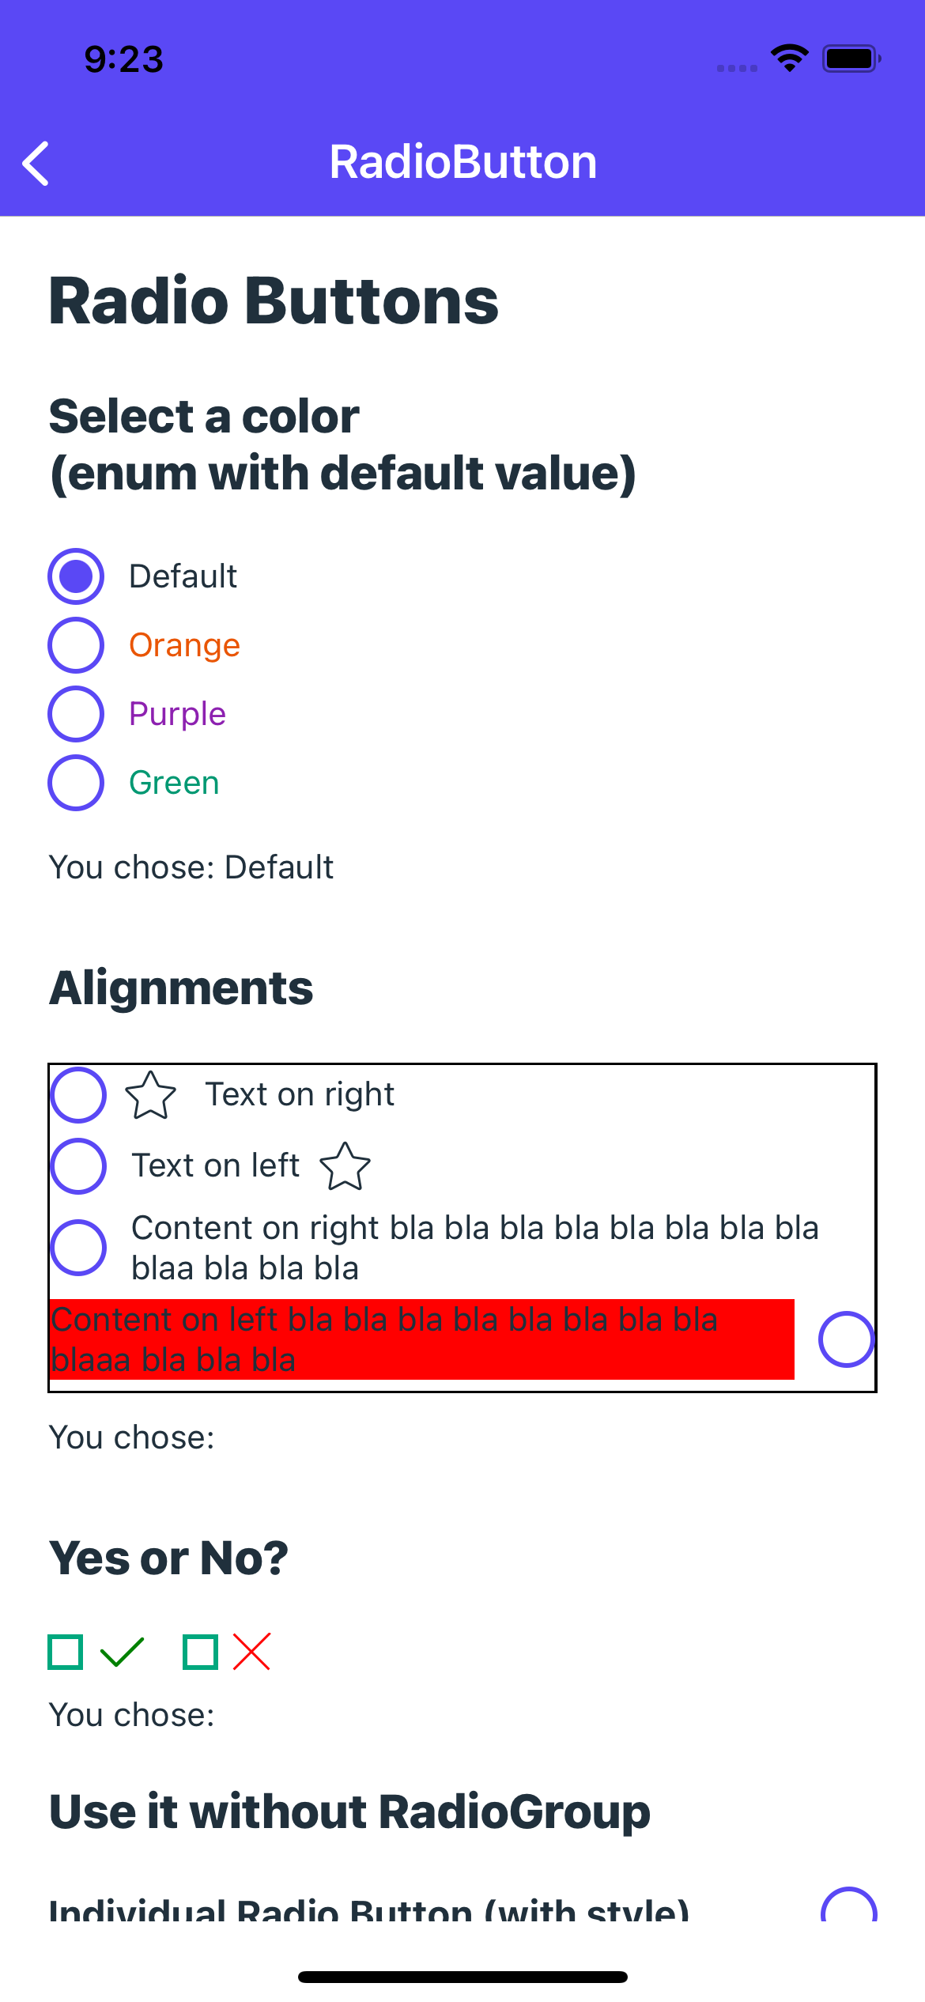Pick the Content on right radio button
925x2002 pixels.
coord(78,1248)
